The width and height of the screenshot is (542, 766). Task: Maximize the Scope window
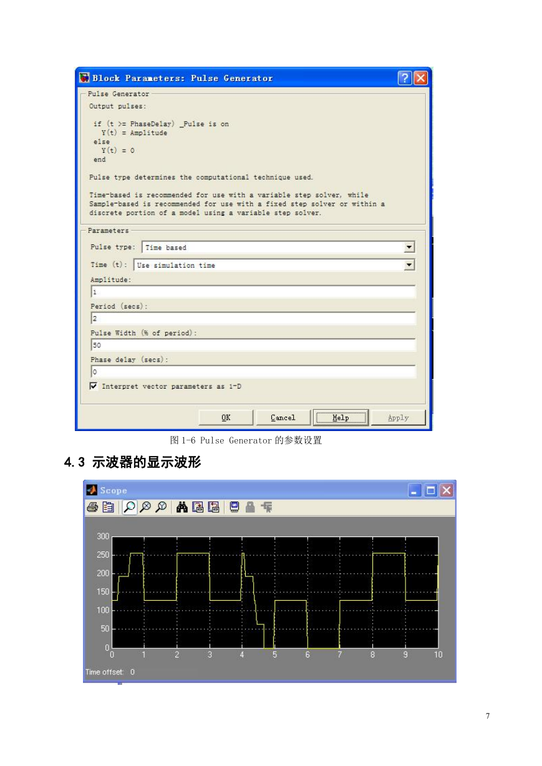pos(431,491)
